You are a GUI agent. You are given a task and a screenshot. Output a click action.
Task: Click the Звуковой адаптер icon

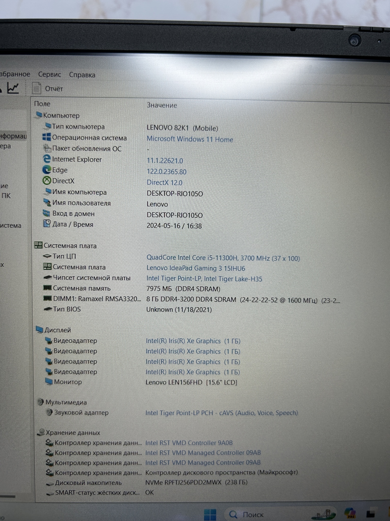(50, 412)
